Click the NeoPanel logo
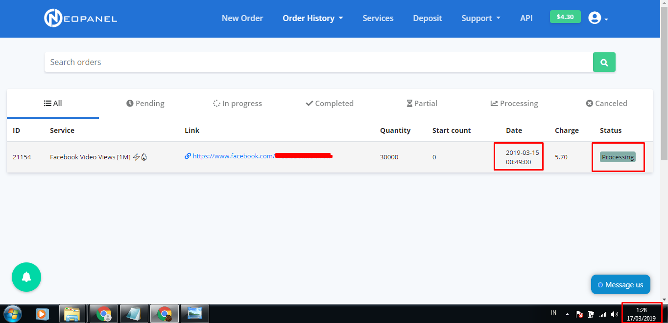This screenshot has width=668, height=323. pos(81,18)
